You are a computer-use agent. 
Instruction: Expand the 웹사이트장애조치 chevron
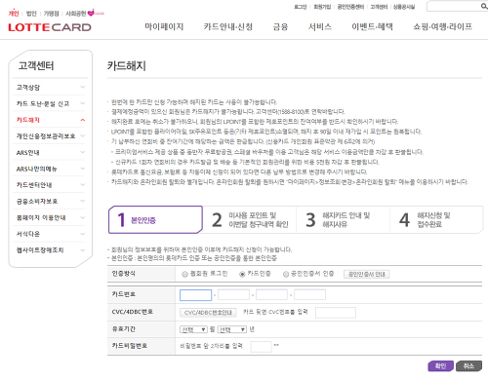pos(83,250)
